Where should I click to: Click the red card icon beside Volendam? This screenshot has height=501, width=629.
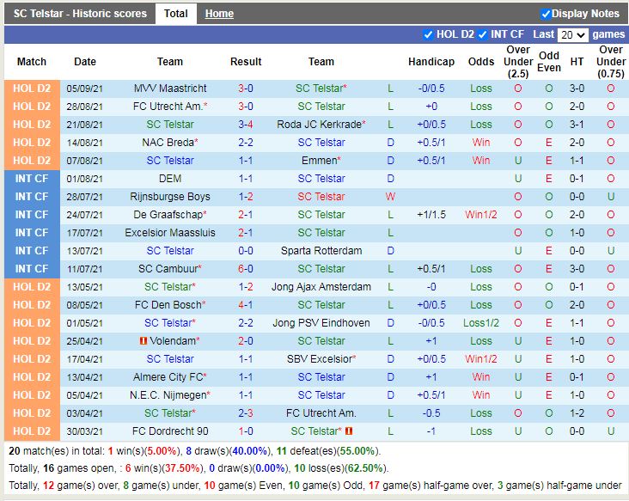click(143, 341)
